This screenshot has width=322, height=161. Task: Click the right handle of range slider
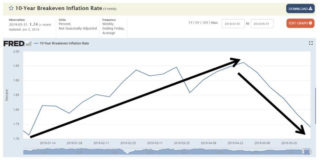click(x=310, y=151)
